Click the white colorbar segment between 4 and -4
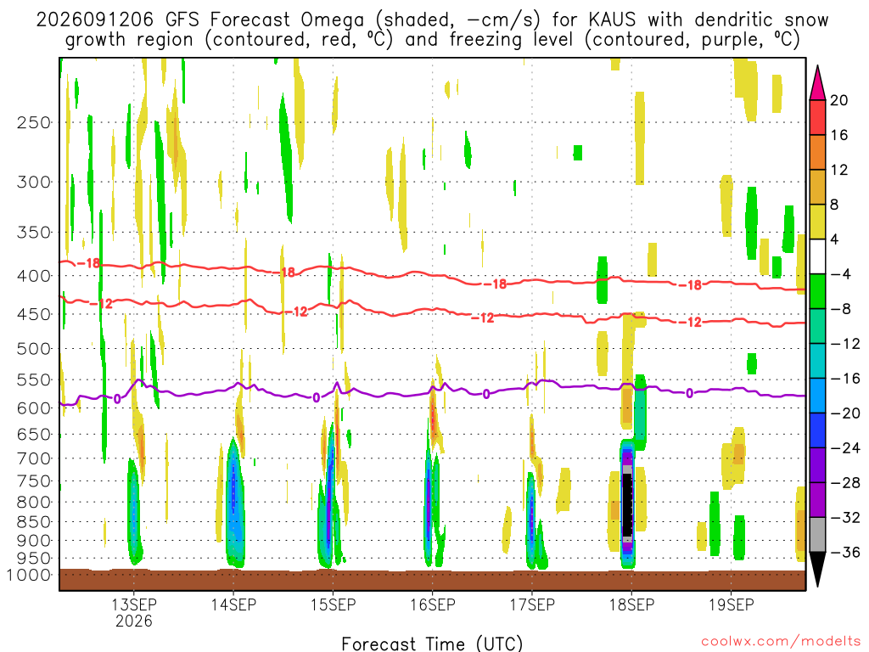 coord(817,256)
